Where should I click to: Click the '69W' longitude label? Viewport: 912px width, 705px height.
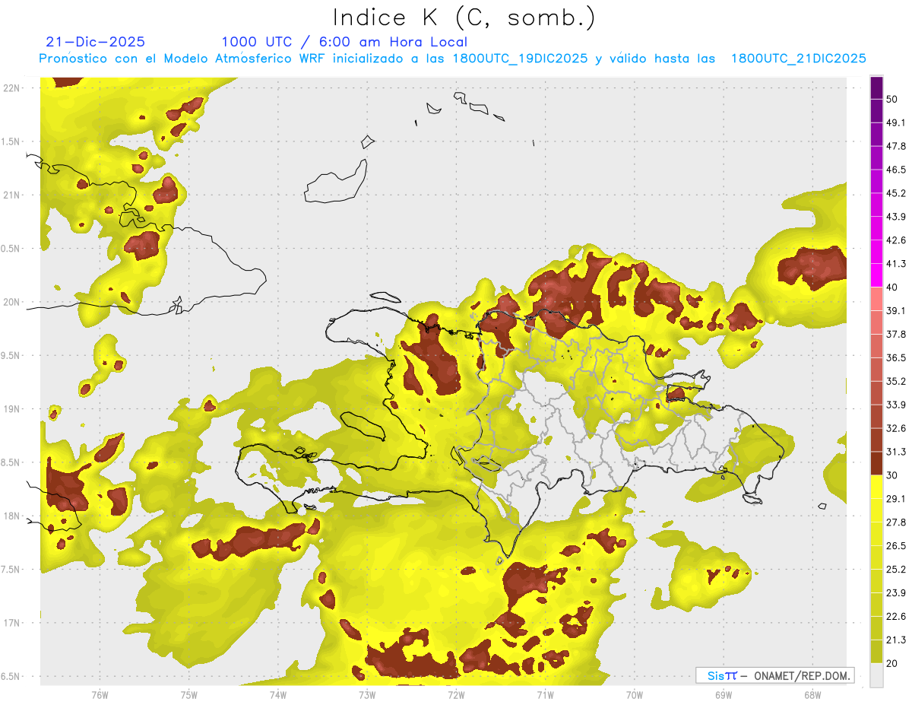click(723, 694)
